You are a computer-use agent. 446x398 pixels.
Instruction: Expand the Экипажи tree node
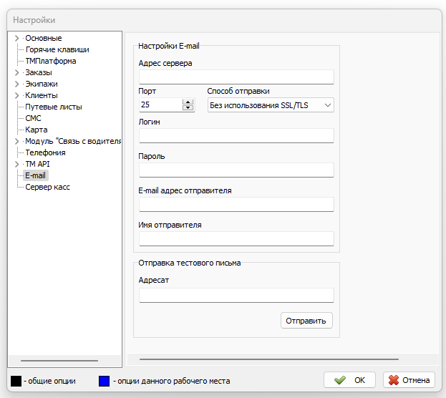tap(16, 84)
